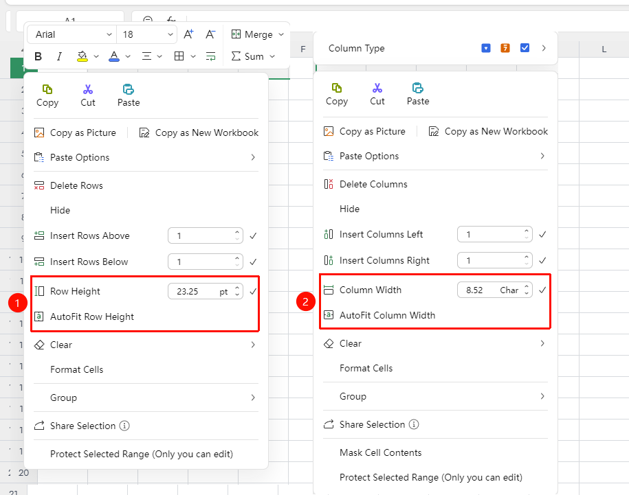The width and height of the screenshot is (629, 495).
Task: Click the borders icon
Action: [179, 56]
